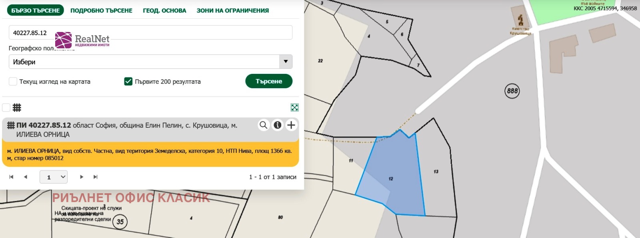
Task: Tick the select-all results checkbox
Action: coord(6,107)
